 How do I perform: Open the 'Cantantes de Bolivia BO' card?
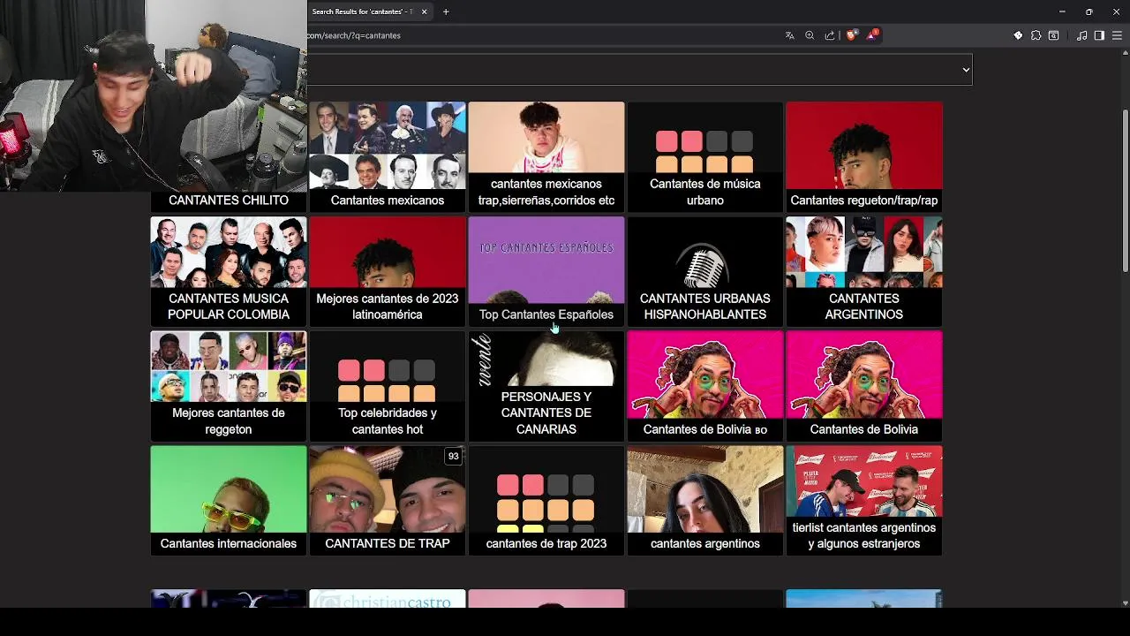point(705,386)
